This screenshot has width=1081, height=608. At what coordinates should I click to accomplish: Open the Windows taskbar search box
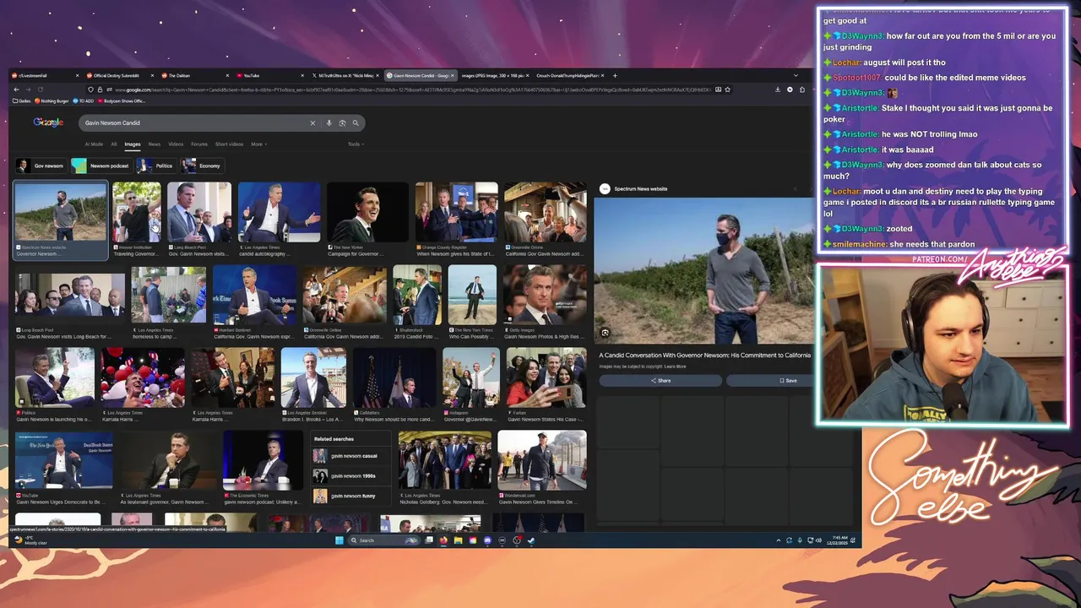pos(384,540)
